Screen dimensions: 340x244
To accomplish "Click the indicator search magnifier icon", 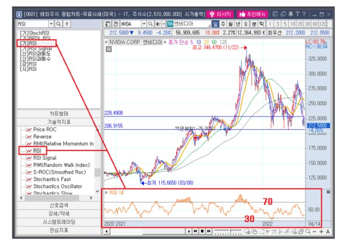I will [x=58, y=24].
